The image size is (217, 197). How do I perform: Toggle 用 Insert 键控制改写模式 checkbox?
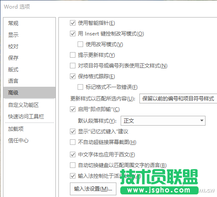coord(72,34)
